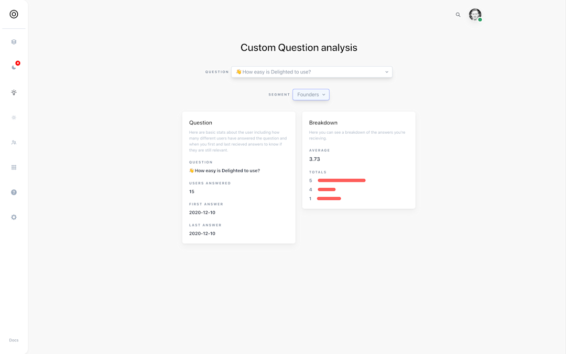
Task: Click the 'Users Answered' label
Action: pyautogui.click(x=210, y=183)
